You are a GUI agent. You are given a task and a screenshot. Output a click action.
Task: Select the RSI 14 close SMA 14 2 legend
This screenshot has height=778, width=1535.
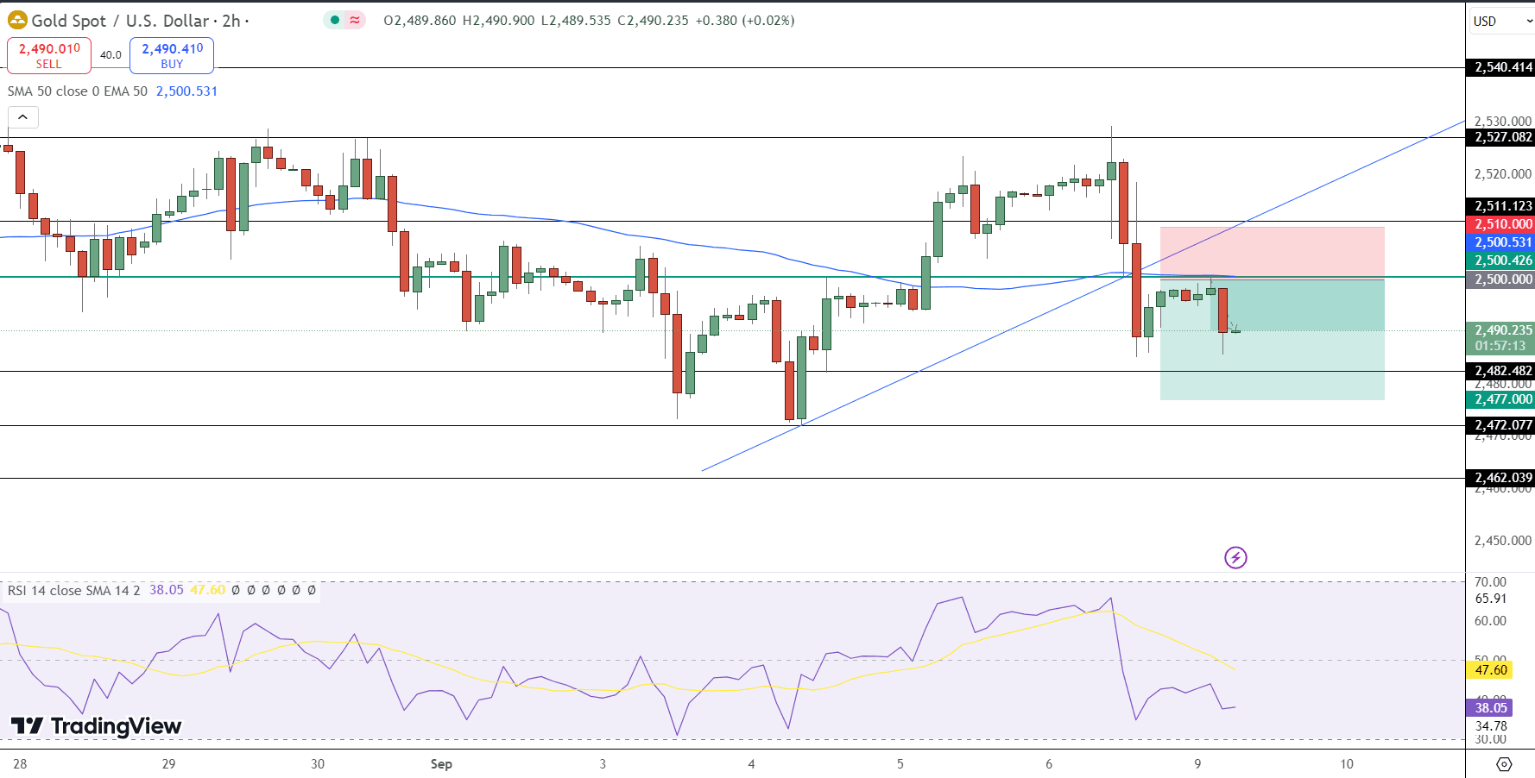pos(73,590)
